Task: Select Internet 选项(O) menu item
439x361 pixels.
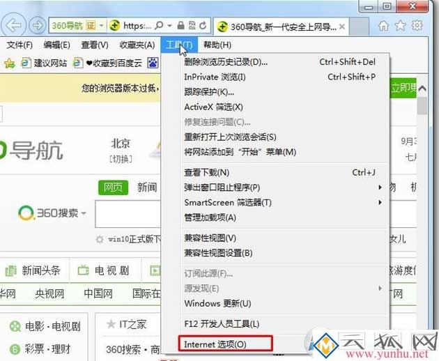Action: point(225,344)
